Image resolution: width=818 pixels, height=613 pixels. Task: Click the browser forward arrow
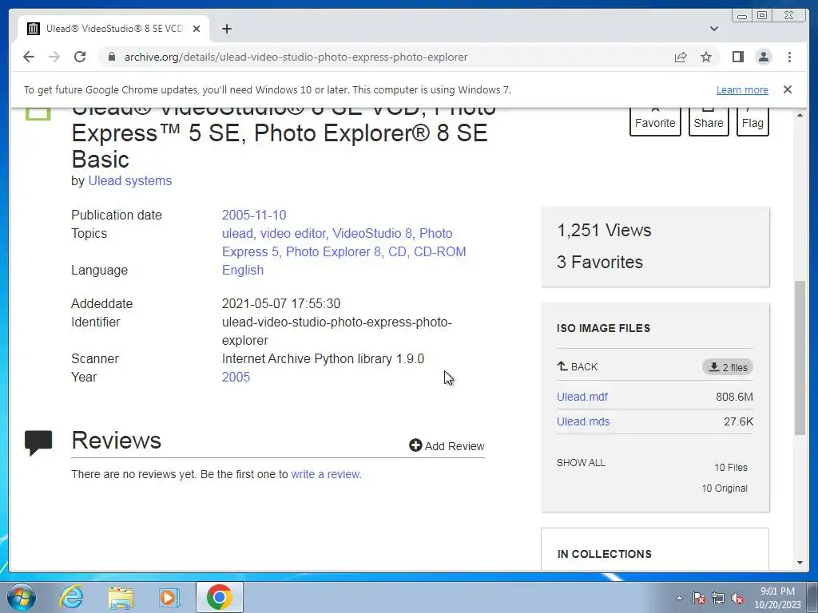click(x=54, y=57)
